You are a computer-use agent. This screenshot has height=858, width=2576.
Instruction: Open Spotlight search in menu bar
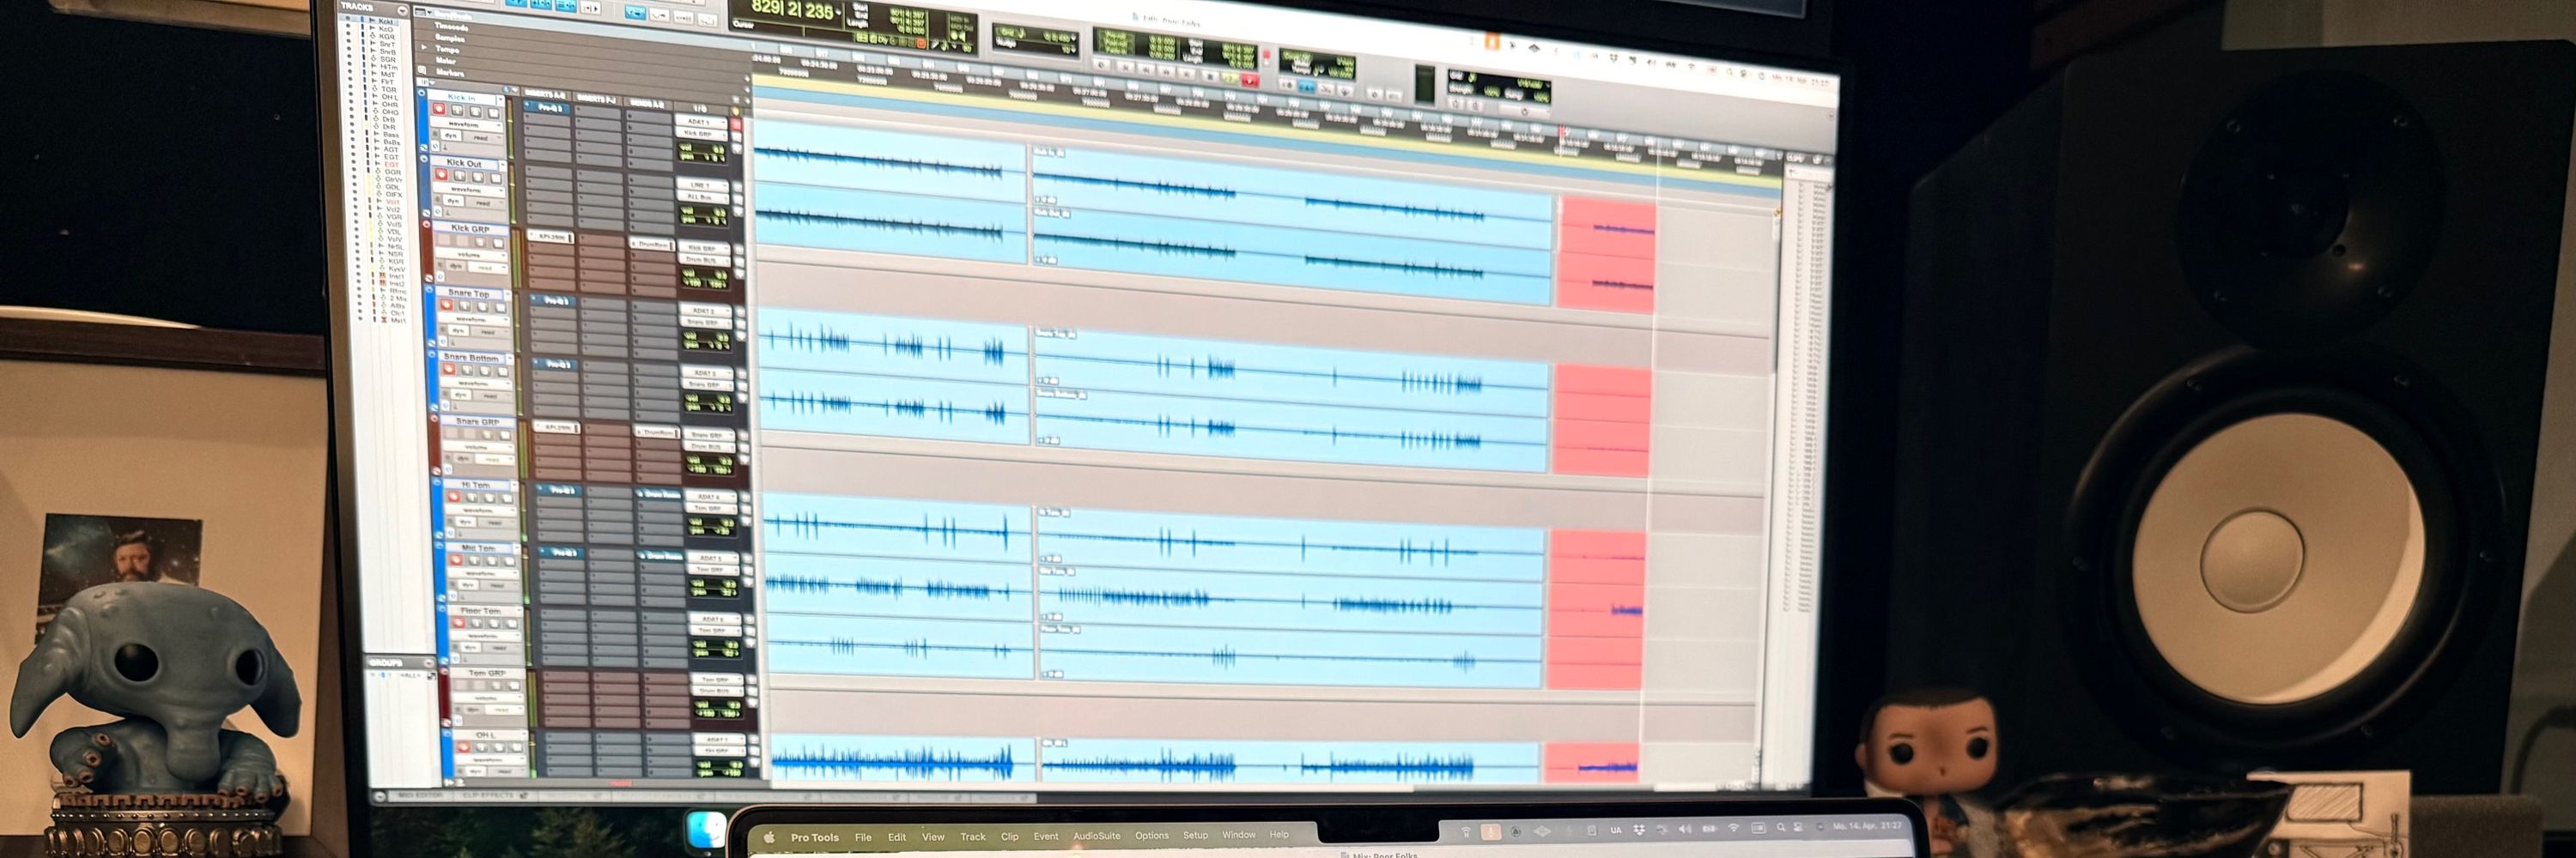point(1781,828)
